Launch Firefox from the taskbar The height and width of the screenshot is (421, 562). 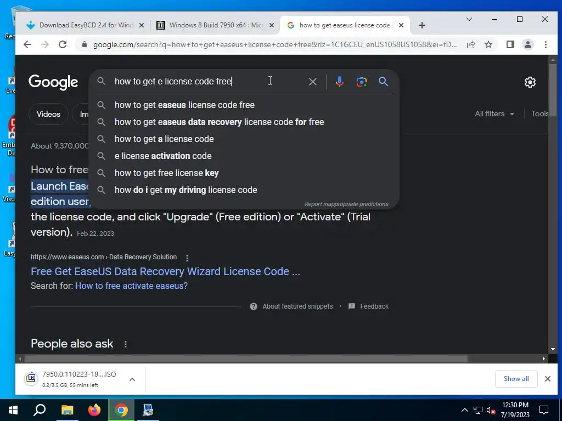[94, 410]
